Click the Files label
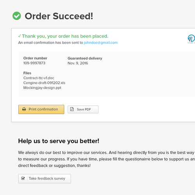 pos(27,73)
